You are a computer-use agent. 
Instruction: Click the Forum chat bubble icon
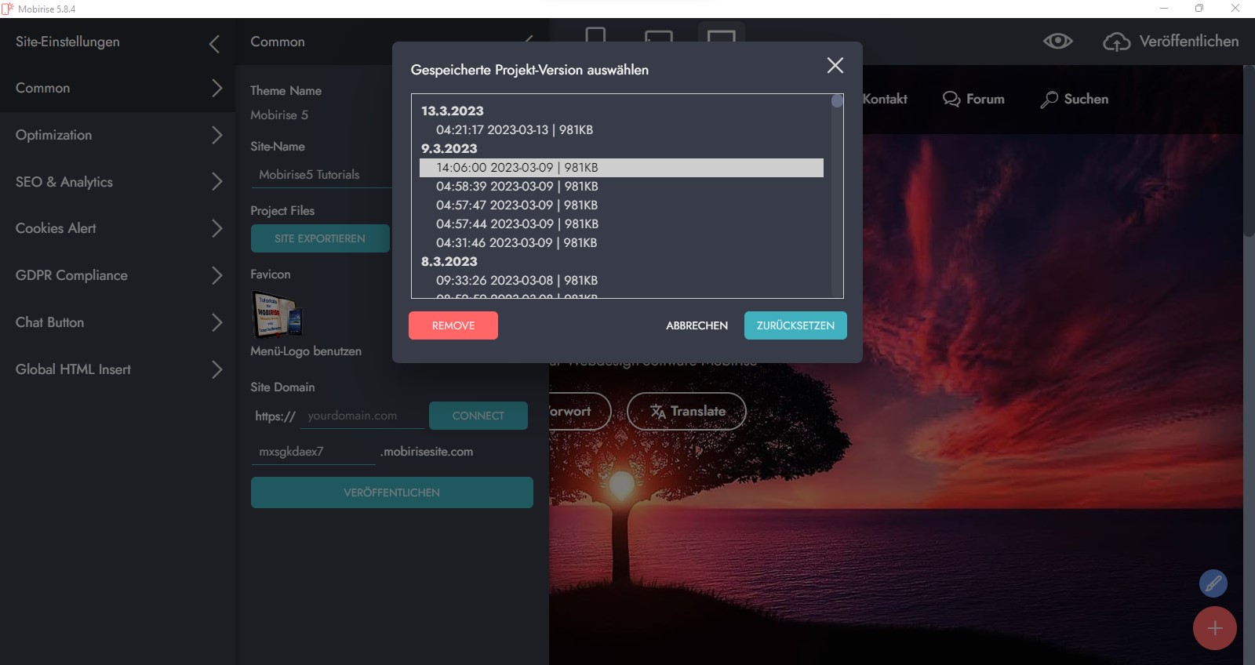pyautogui.click(x=951, y=100)
